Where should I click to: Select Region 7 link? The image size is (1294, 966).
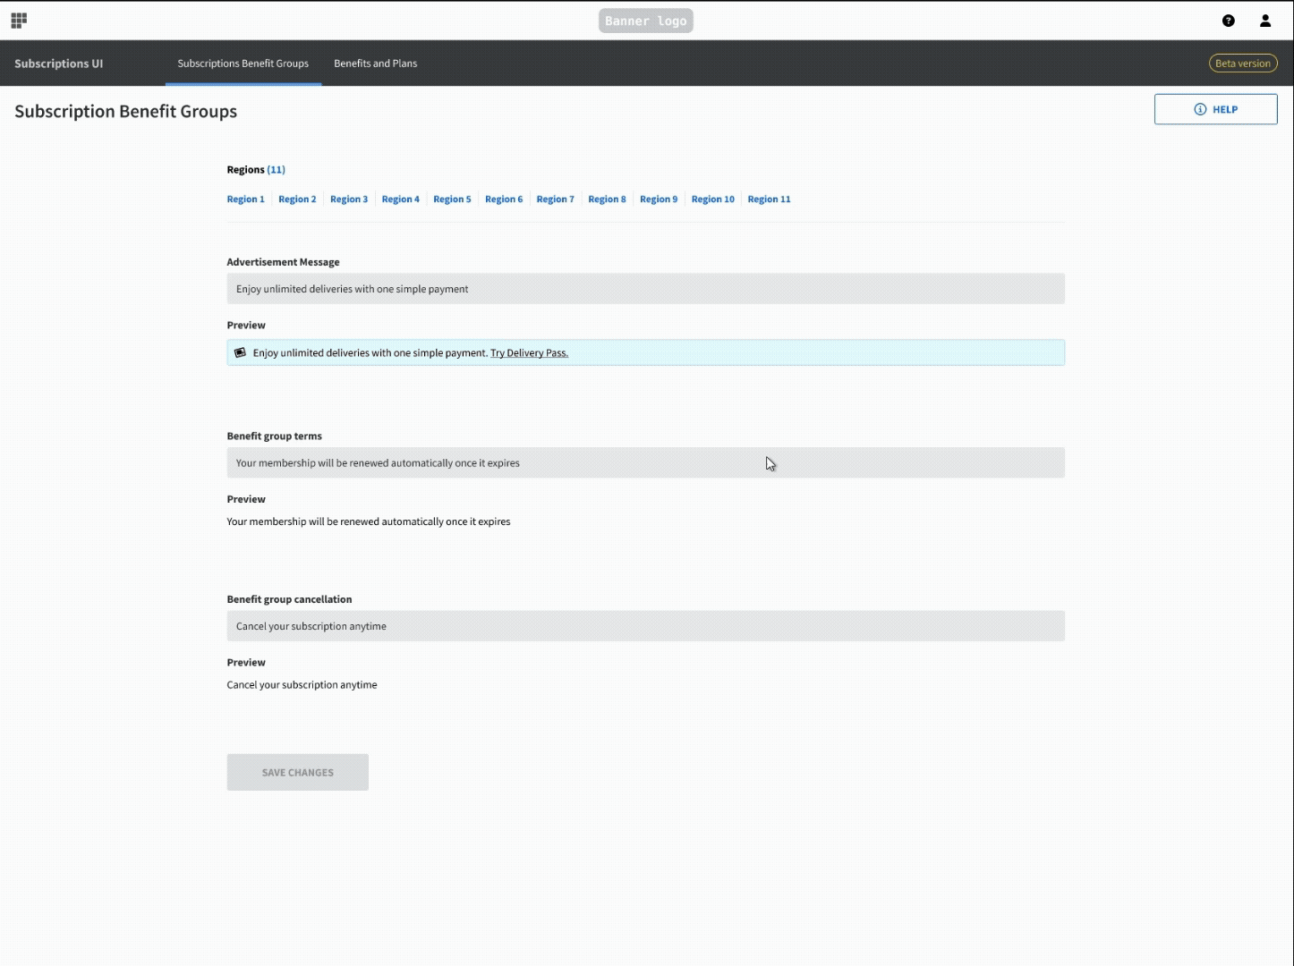[556, 199]
